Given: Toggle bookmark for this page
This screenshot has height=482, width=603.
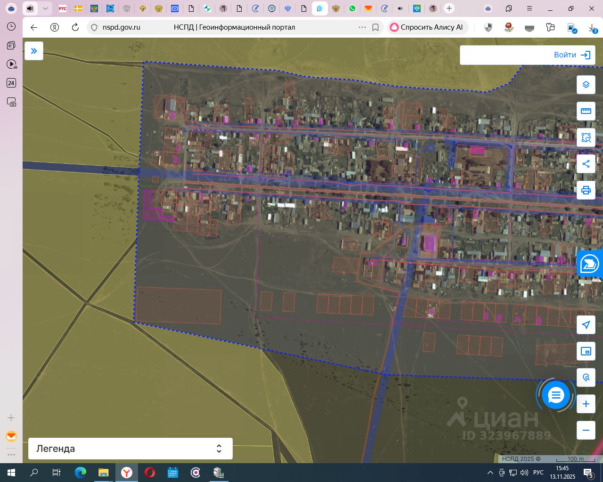Looking at the screenshot, I should (x=375, y=27).
